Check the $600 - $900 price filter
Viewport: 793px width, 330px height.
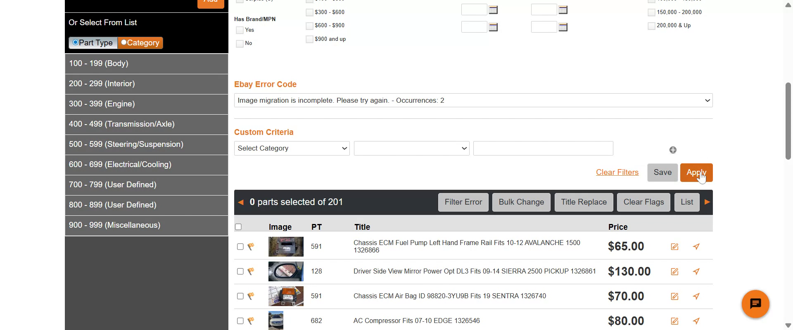309,26
